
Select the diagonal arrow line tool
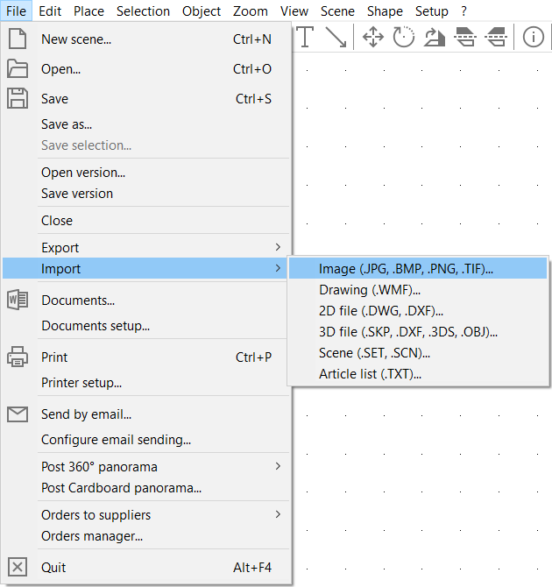click(336, 37)
